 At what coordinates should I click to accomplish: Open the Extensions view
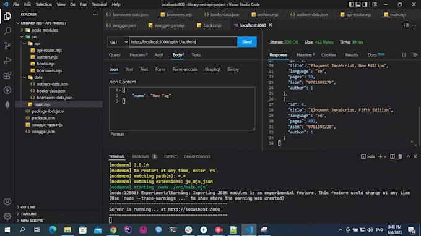point(7,75)
